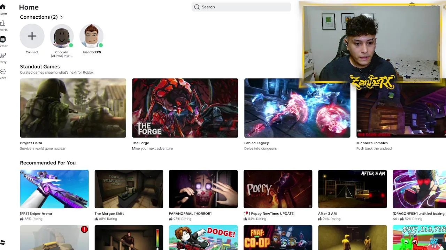Viewport: 446px width, 250px height.
Task: Open Project Delta game thumbnail
Action: (73, 108)
